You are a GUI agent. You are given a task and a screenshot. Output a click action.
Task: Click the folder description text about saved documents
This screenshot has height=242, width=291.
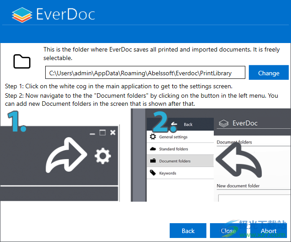coord(162,54)
